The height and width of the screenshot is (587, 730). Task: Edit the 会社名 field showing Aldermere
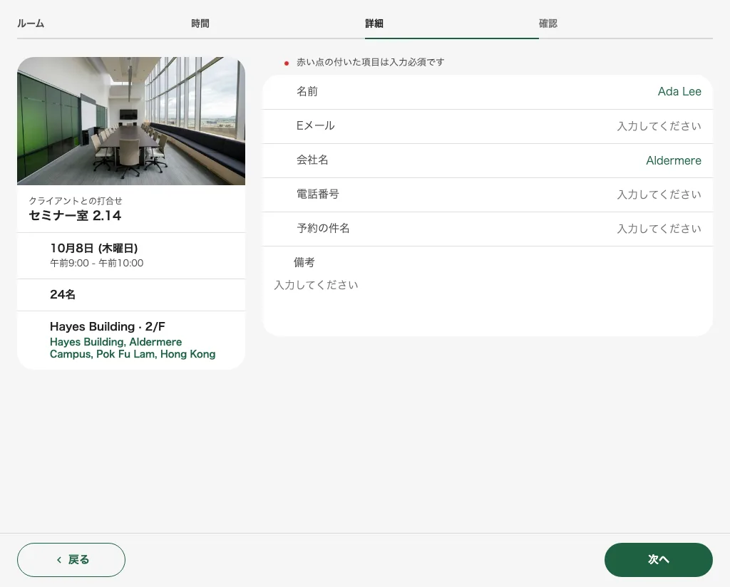click(x=488, y=160)
